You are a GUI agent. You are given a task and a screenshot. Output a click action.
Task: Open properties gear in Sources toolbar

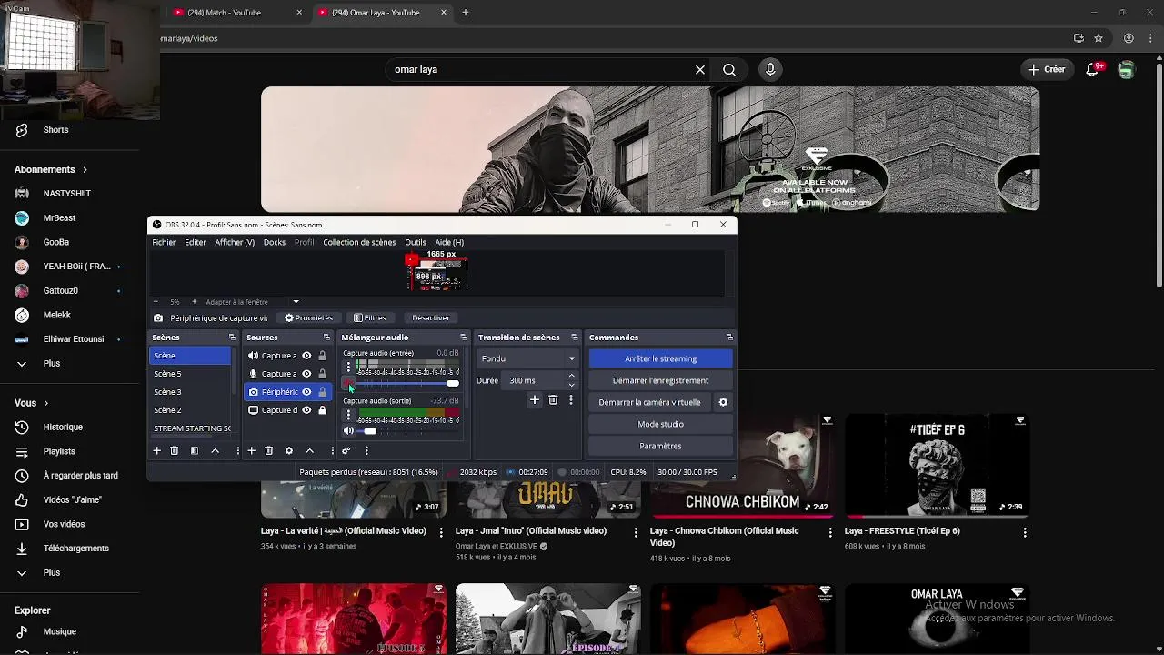coord(289,450)
